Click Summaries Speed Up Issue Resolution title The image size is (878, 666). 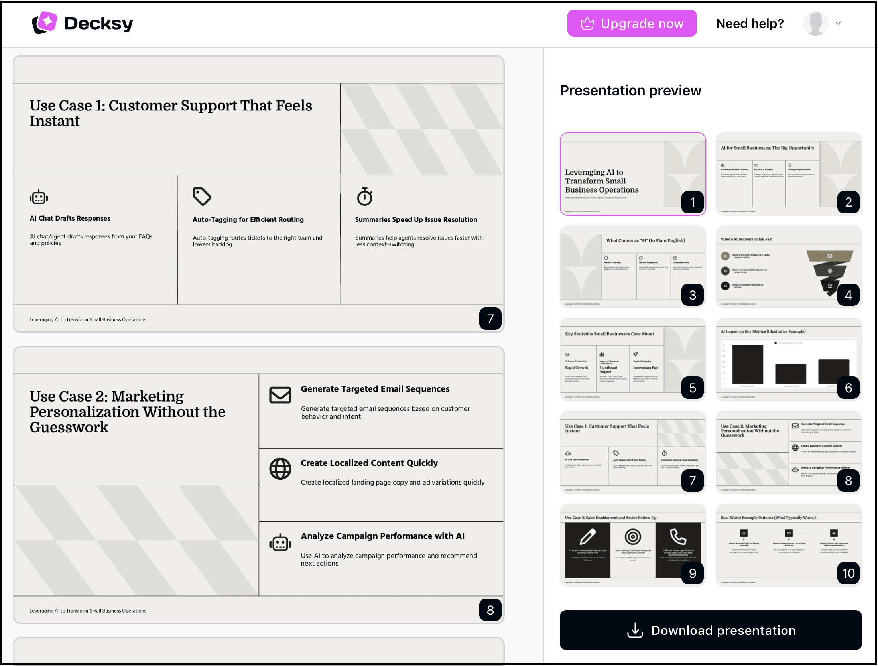416,219
